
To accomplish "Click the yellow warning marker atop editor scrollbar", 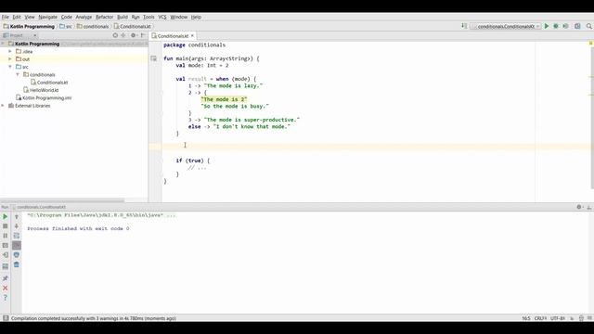I will (x=591, y=44).
